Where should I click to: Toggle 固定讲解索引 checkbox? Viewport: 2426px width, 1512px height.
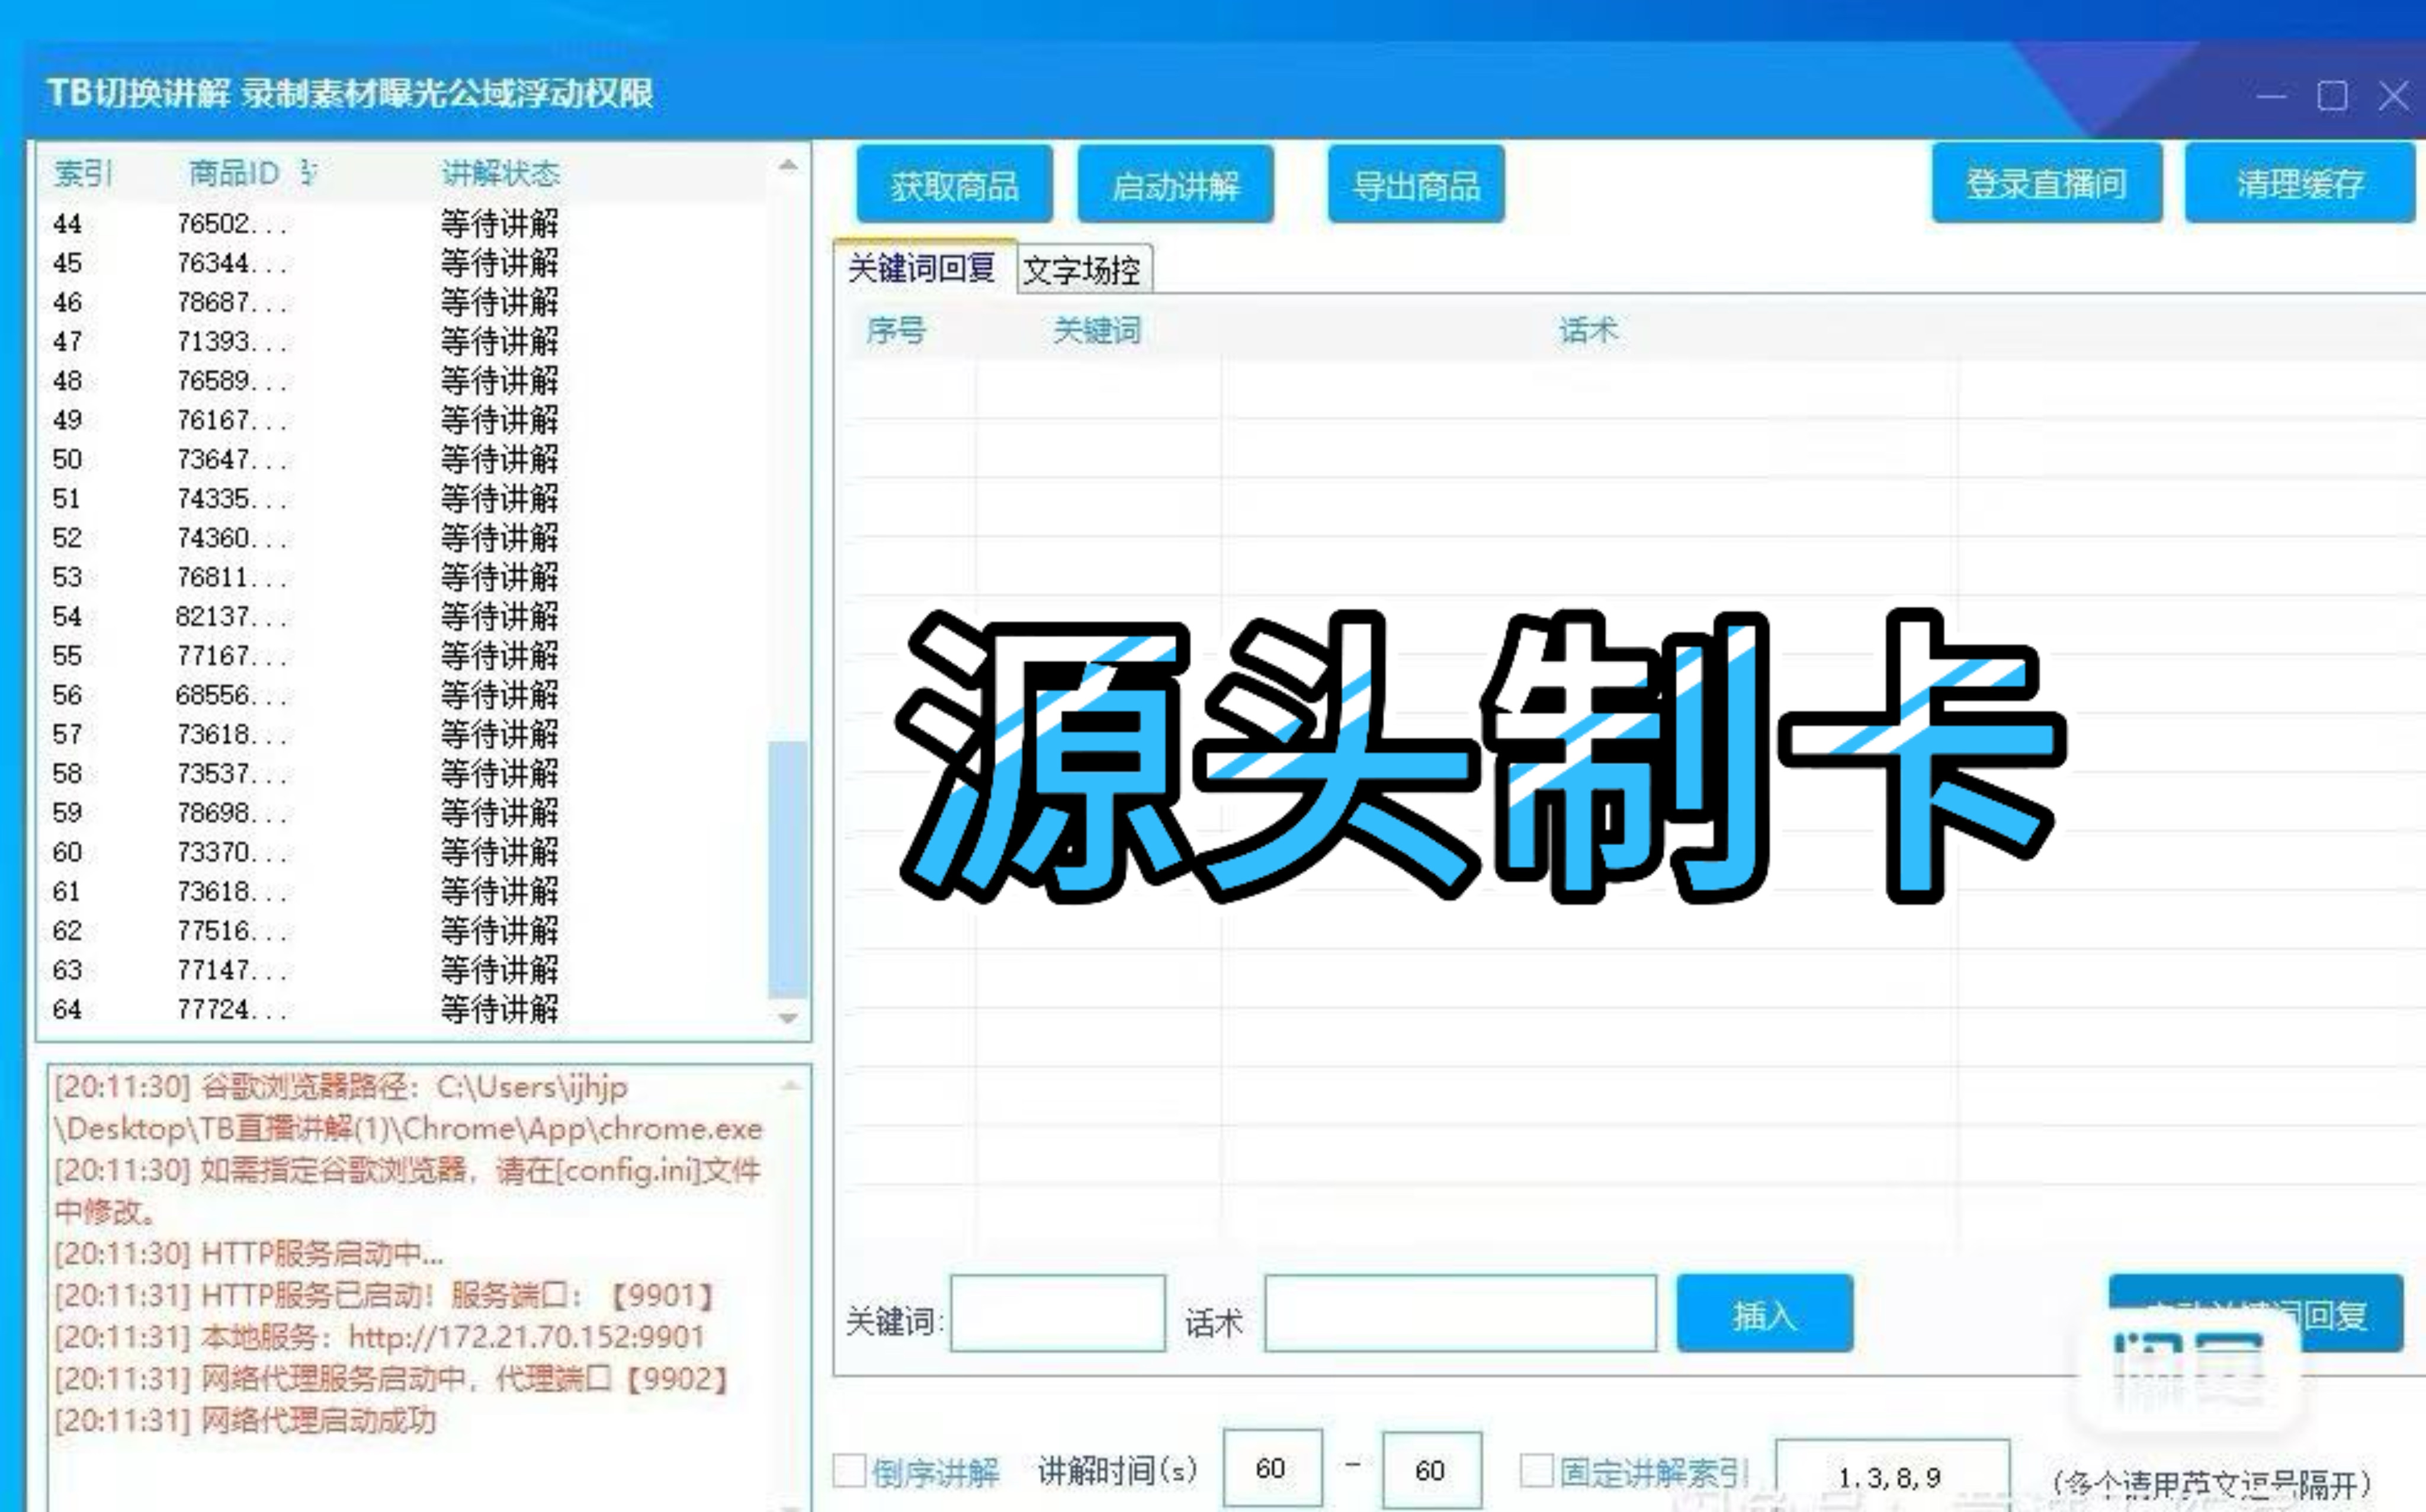point(1536,1470)
